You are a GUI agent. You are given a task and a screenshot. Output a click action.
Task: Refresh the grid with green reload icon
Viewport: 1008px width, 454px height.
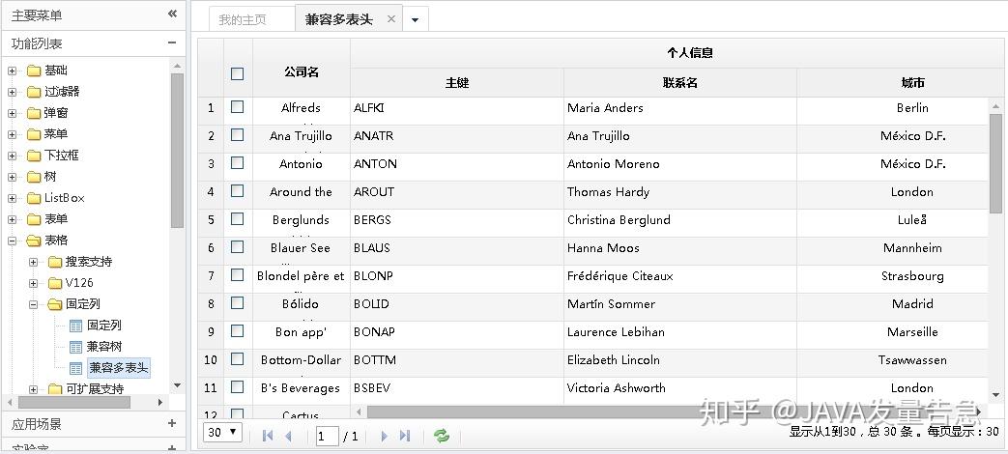(442, 436)
